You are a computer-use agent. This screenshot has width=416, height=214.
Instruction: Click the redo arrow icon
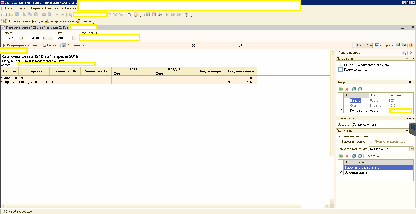63,15
